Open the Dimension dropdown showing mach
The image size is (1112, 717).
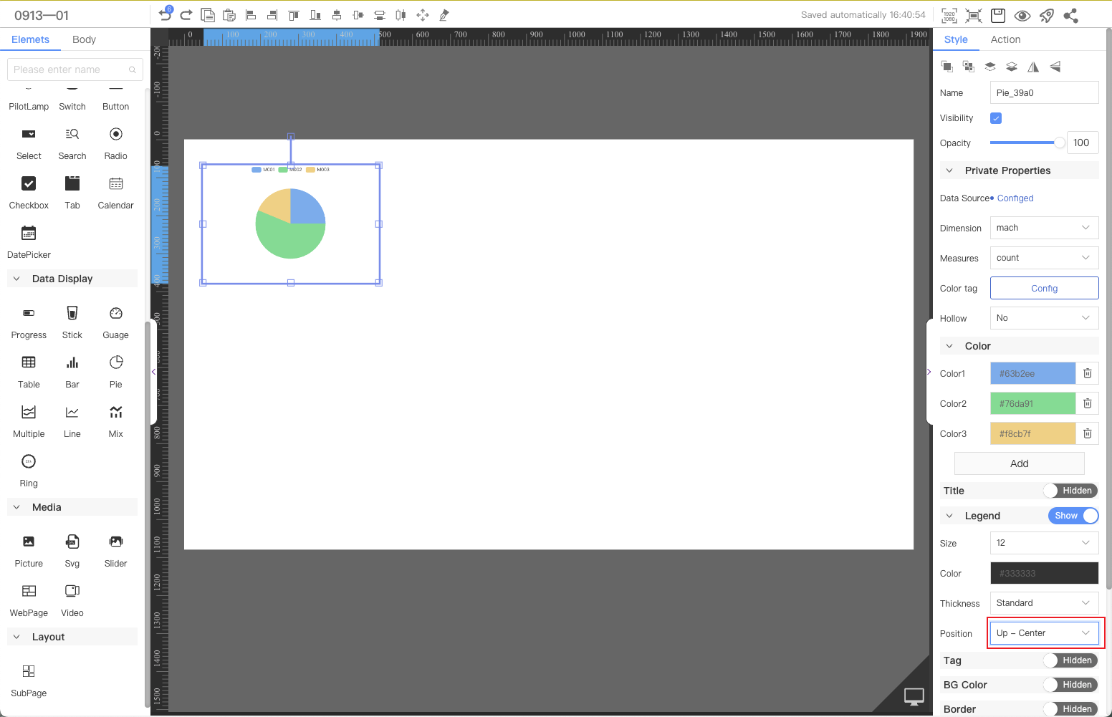coord(1044,228)
